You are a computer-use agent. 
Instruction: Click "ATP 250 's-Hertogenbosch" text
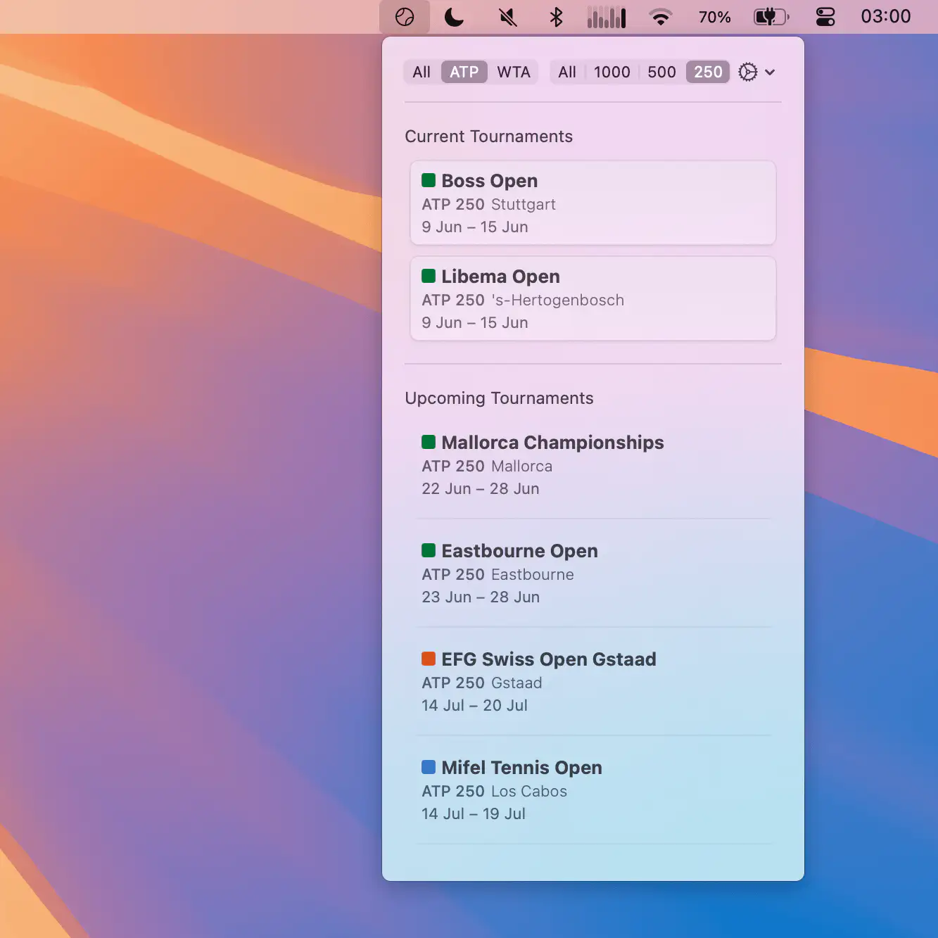pos(523,300)
